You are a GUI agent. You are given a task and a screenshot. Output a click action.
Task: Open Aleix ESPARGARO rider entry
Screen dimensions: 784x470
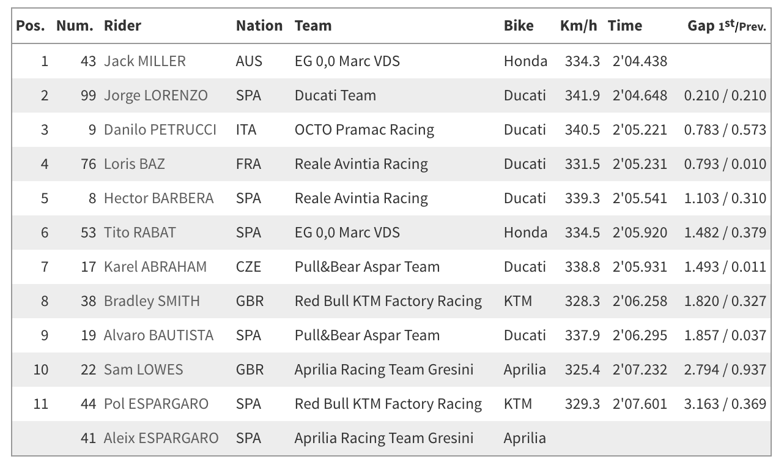click(161, 438)
